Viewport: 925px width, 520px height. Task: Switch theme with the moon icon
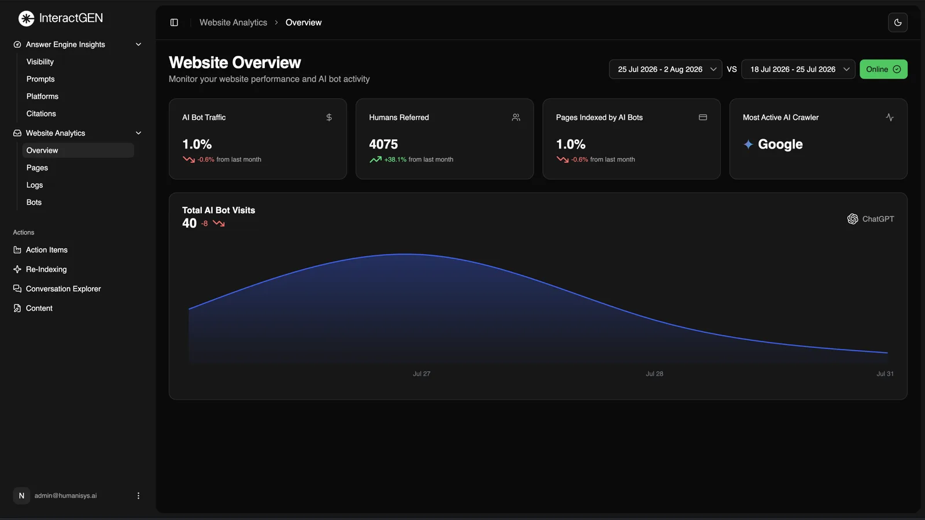897,23
